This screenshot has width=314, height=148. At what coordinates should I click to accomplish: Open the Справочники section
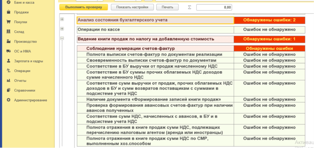click(24, 90)
